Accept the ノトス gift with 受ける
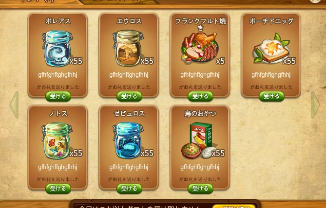326x208 pixels. (x=58, y=189)
